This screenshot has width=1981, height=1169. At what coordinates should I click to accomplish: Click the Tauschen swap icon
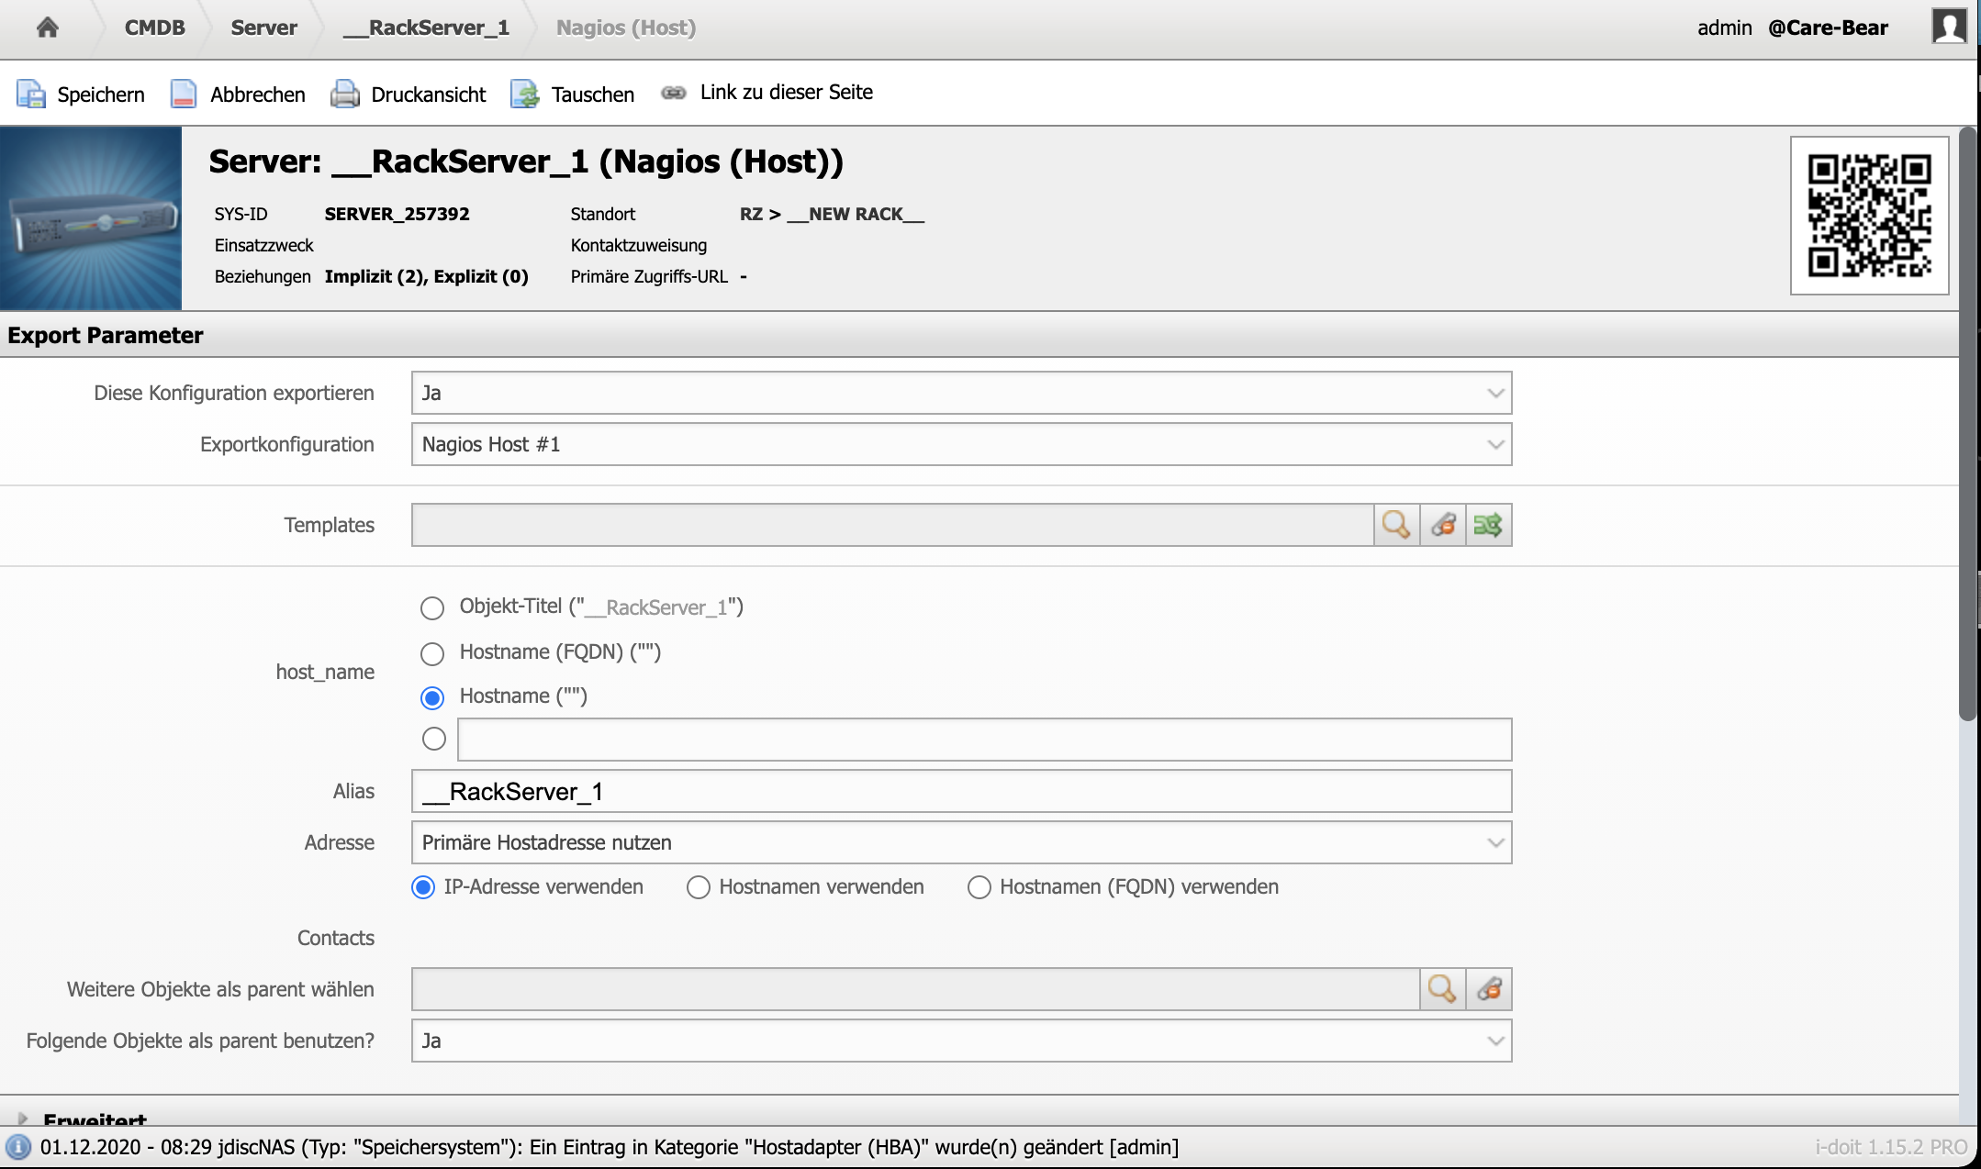coord(525,95)
